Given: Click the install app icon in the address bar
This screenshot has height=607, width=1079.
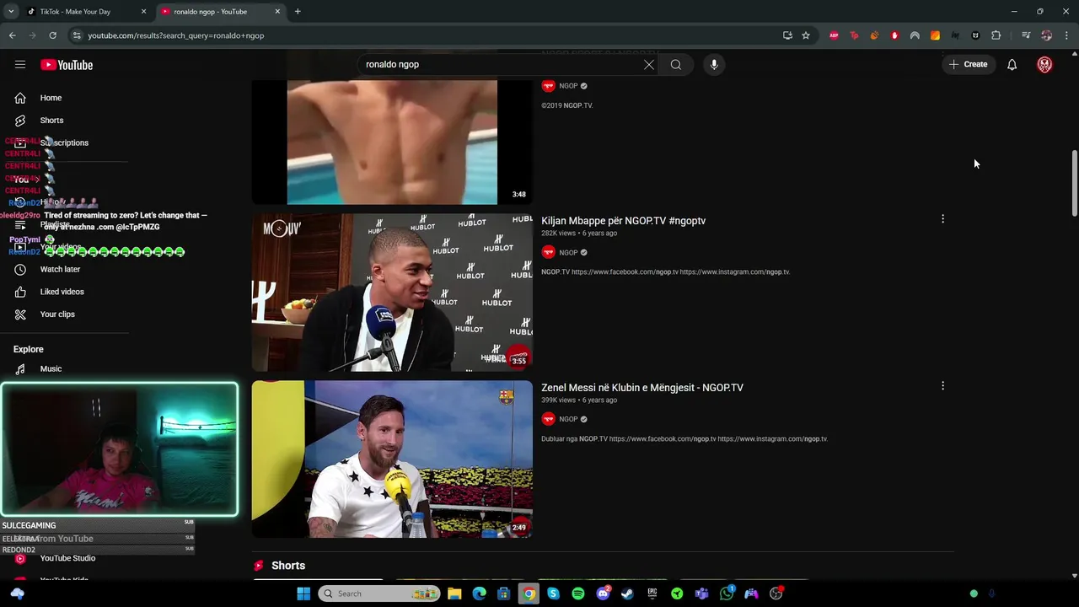Looking at the screenshot, I should (x=787, y=35).
